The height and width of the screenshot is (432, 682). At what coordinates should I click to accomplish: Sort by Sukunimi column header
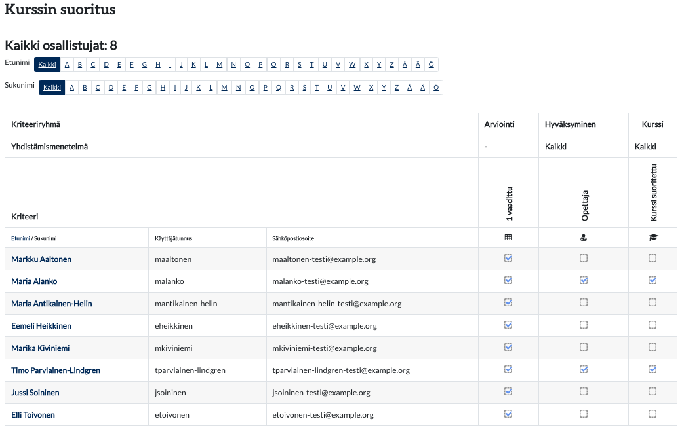[x=45, y=238]
